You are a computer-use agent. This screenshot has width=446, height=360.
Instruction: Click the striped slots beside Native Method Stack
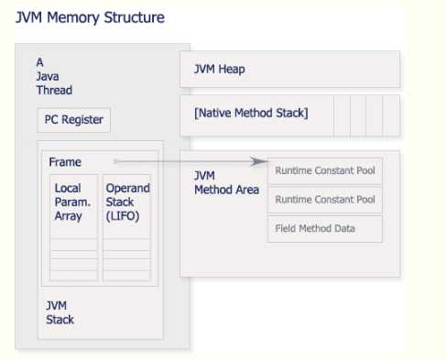click(x=366, y=115)
